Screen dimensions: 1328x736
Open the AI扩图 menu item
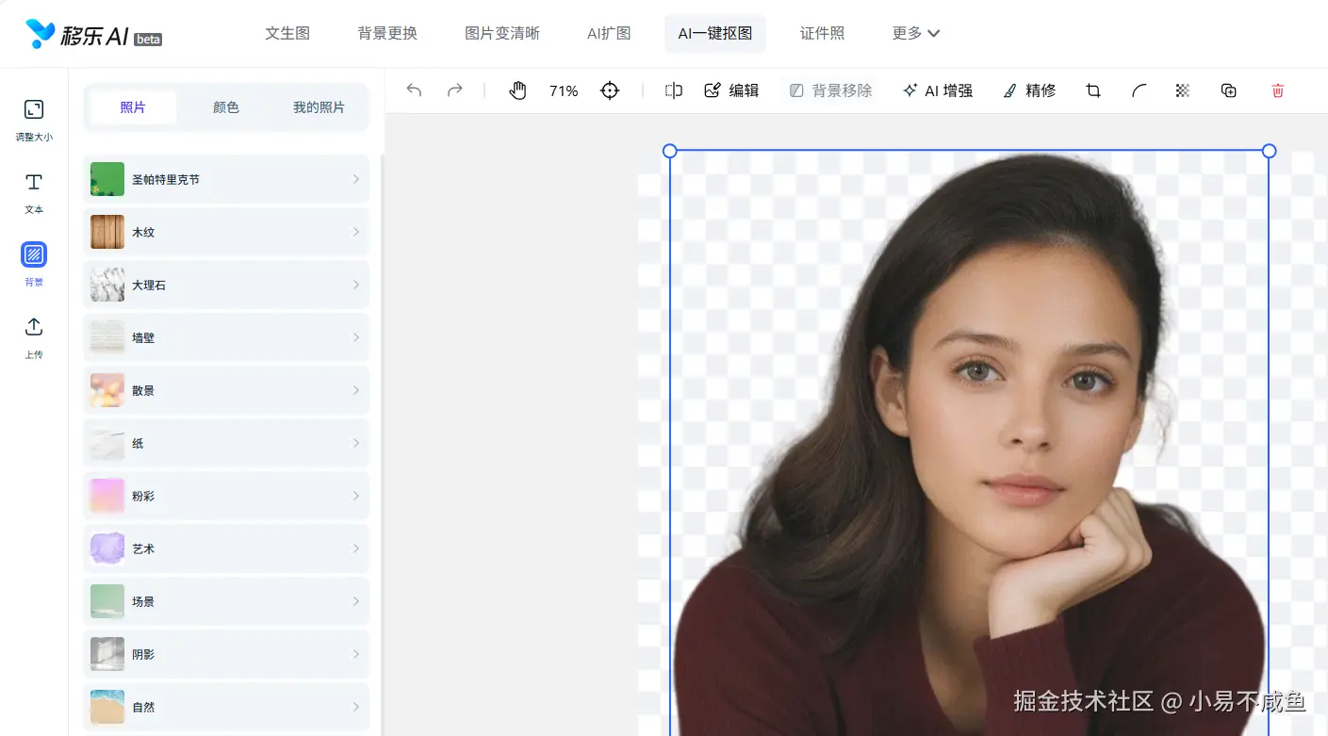609,33
